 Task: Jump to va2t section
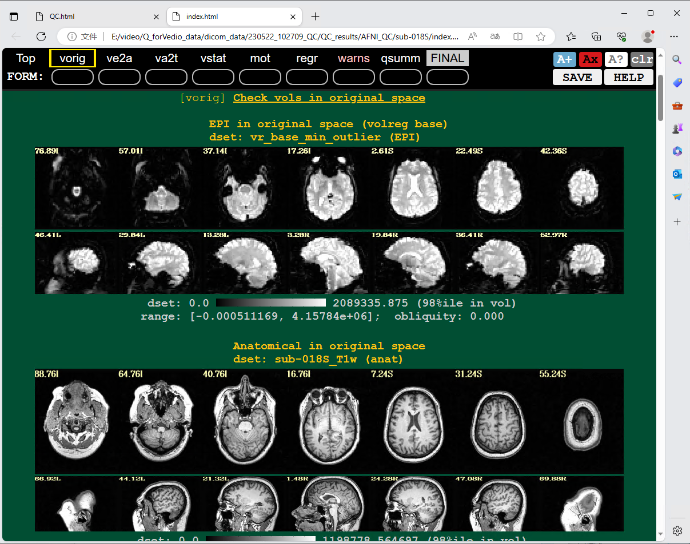[x=166, y=58]
